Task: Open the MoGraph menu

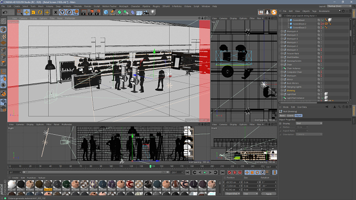Action: click(124, 6)
